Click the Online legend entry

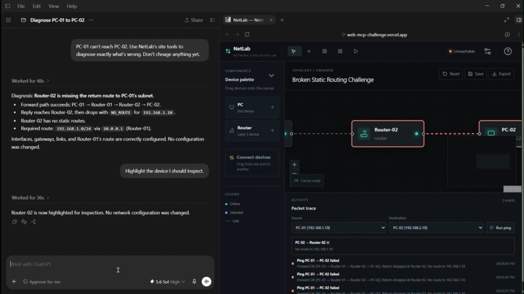(233, 204)
